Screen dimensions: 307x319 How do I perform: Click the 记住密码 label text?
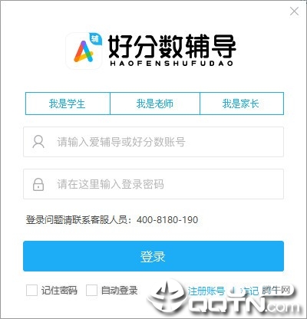click(x=59, y=291)
